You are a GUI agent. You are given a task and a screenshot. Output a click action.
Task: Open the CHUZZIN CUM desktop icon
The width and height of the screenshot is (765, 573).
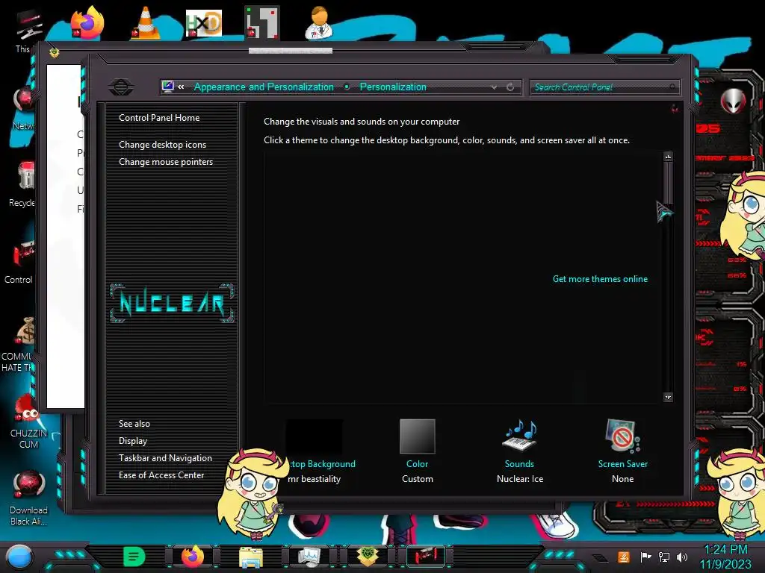[x=25, y=408]
